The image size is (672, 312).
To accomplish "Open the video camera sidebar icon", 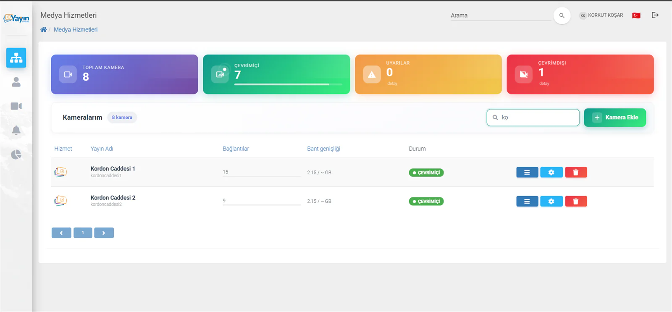I will [16, 106].
